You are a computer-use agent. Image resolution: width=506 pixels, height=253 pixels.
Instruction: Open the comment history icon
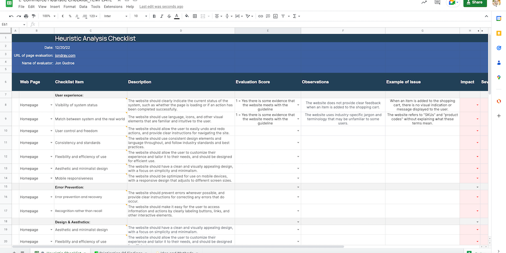click(437, 2)
